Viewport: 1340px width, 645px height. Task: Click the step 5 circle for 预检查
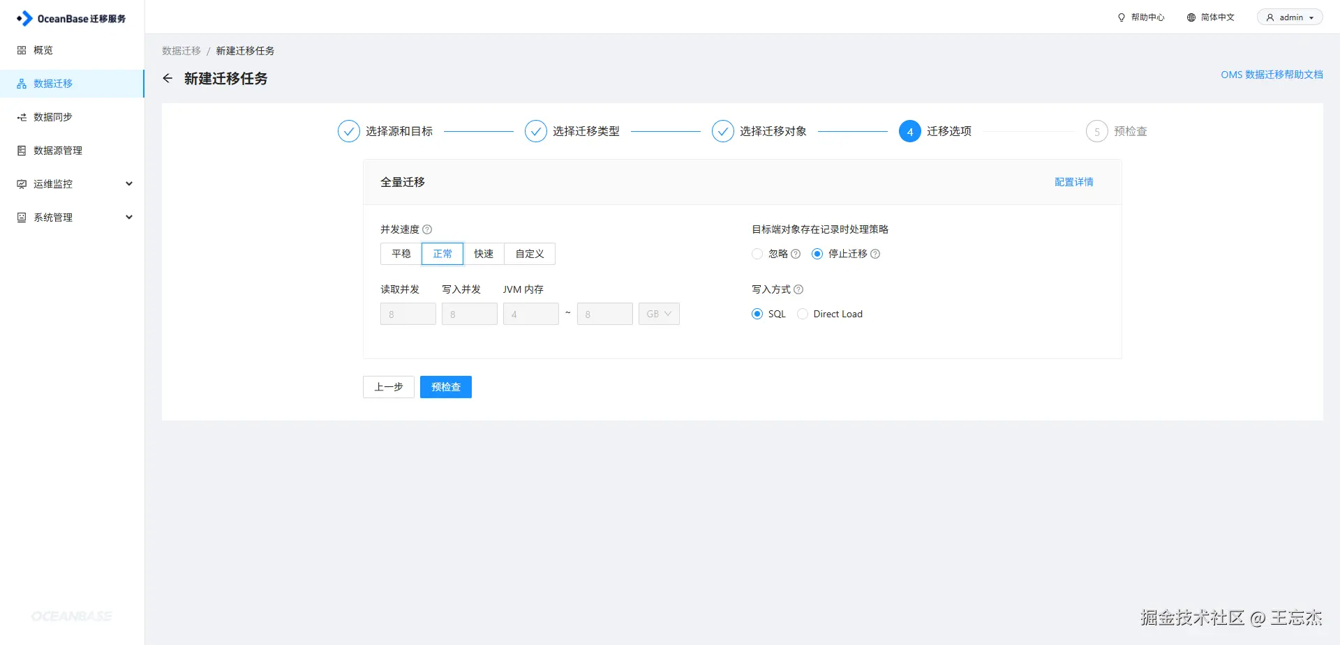coord(1097,131)
